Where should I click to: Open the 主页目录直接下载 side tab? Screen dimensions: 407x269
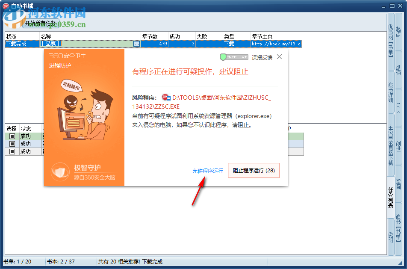391,145
